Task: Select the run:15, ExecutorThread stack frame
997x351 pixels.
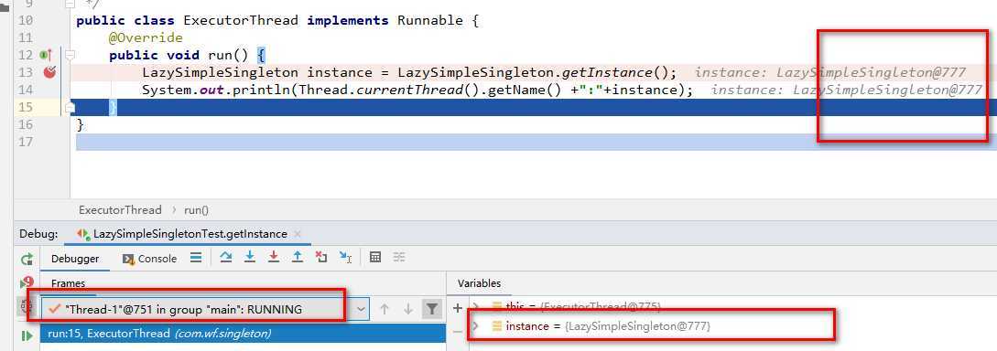Action: click(243, 334)
